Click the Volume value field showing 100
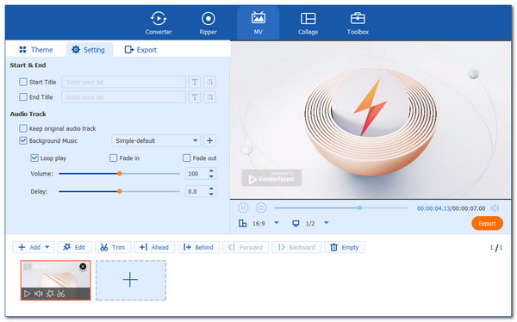This screenshot has width=517, height=322. [x=196, y=173]
